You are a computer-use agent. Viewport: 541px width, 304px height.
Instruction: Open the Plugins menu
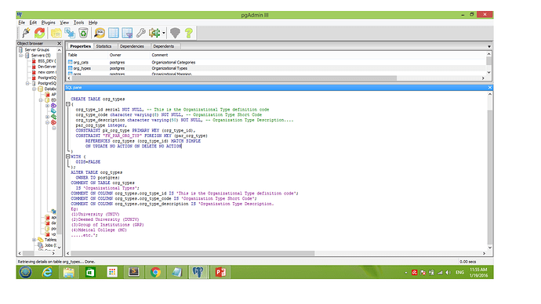tap(49, 23)
